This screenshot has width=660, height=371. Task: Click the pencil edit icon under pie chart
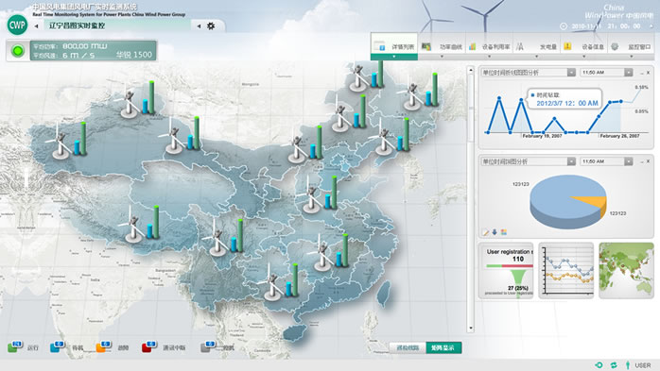[x=486, y=232]
